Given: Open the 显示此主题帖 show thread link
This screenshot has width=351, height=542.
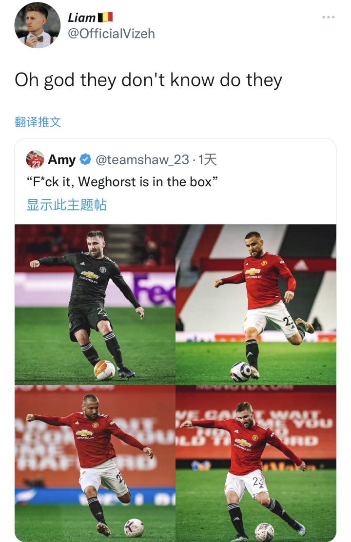Looking at the screenshot, I should point(66,205).
